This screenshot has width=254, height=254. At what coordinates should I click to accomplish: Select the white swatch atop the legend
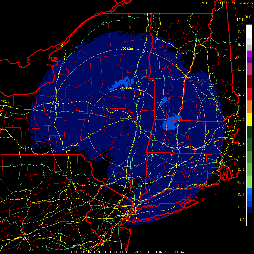click(249, 32)
